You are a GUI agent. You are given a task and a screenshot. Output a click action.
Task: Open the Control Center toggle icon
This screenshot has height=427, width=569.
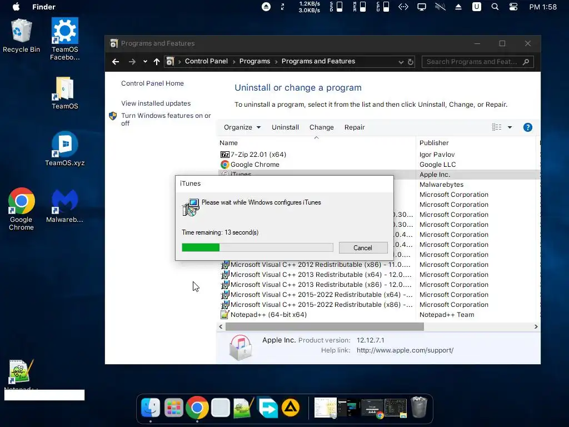point(513,7)
